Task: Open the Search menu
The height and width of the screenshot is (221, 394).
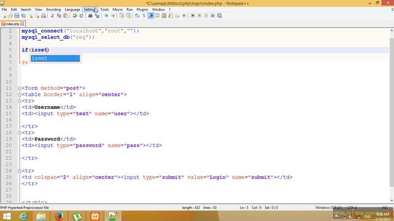Action: (26, 10)
